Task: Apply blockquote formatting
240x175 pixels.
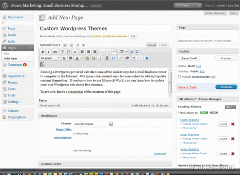Action: coord(75,52)
